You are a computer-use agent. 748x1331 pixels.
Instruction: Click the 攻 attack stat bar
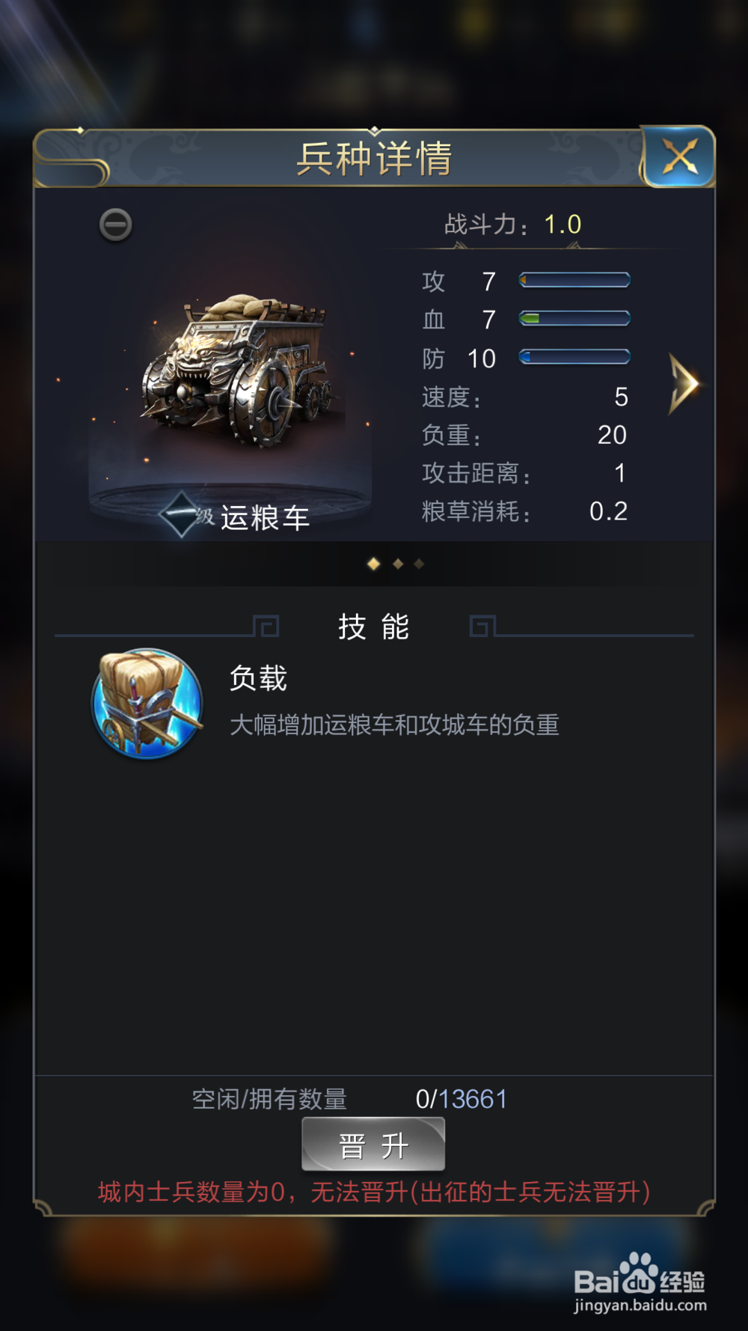point(574,280)
